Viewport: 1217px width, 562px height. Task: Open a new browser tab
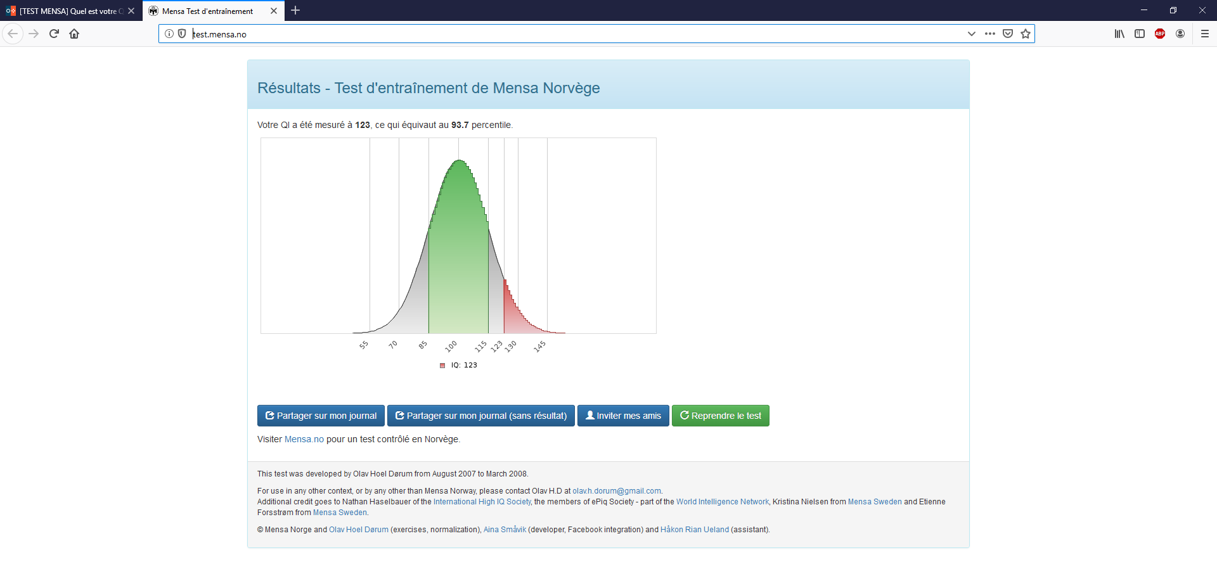pos(295,11)
